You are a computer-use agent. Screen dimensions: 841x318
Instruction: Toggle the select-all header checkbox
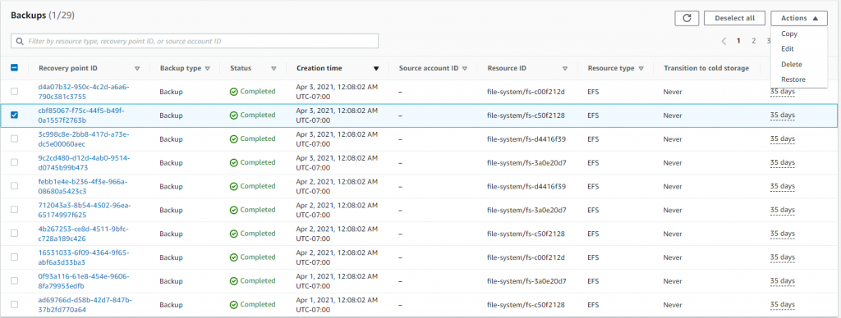(15, 68)
